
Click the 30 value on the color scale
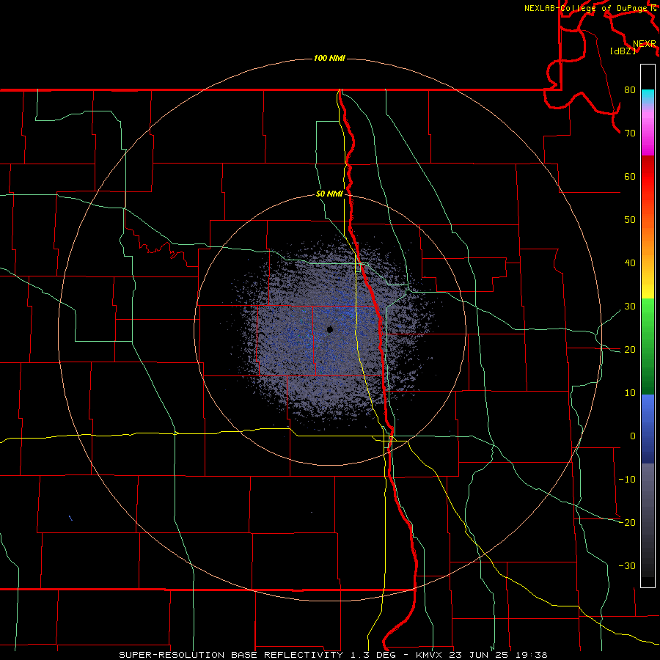pyautogui.click(x=630, y=307)
